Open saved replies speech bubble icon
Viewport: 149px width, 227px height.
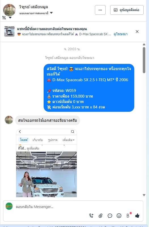(x=110, y=216)
